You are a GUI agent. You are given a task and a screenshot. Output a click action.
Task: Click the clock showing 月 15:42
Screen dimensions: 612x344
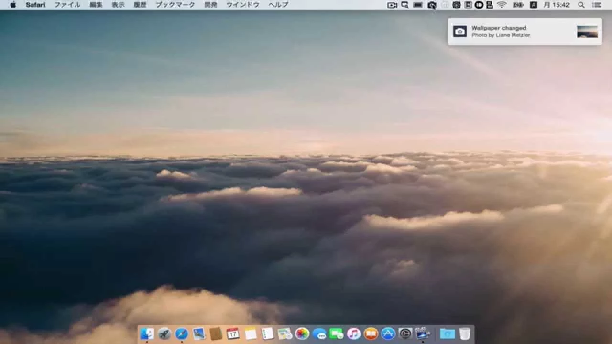click(x=557, y=5)
